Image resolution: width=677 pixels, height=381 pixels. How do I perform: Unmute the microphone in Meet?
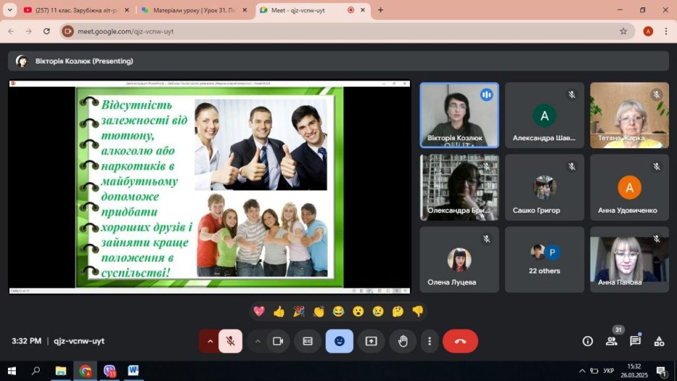[x=230, y=341]
